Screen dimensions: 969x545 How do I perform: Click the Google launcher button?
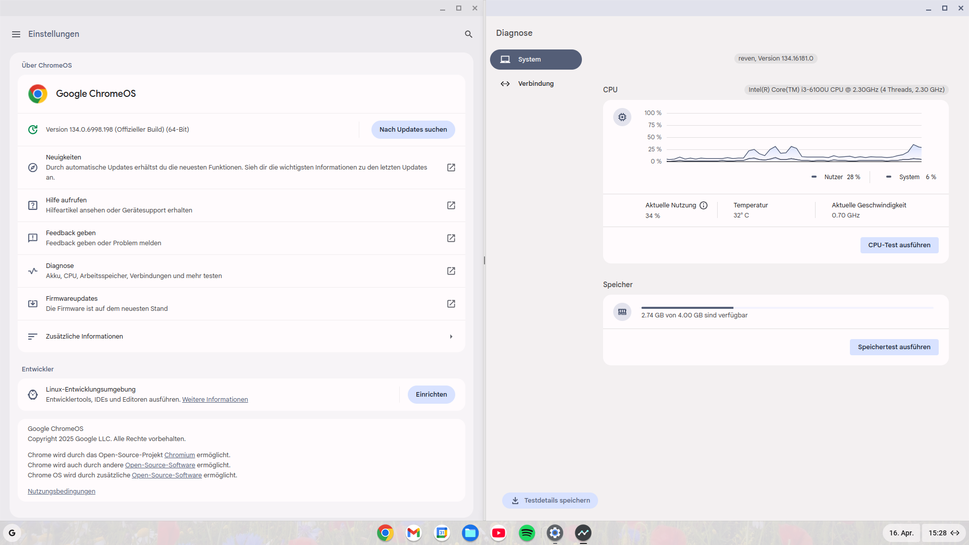[x=12, y=533]
